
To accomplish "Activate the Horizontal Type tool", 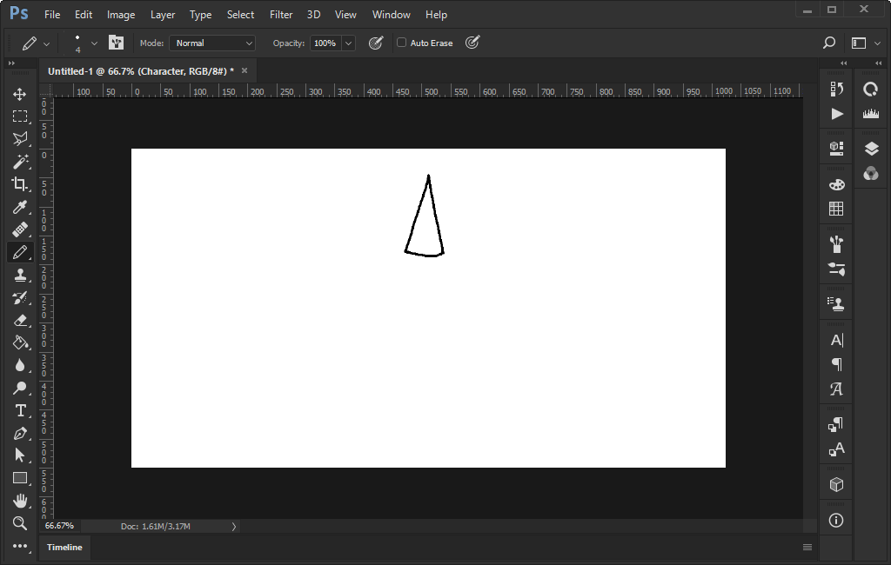I will pos(19,410).
